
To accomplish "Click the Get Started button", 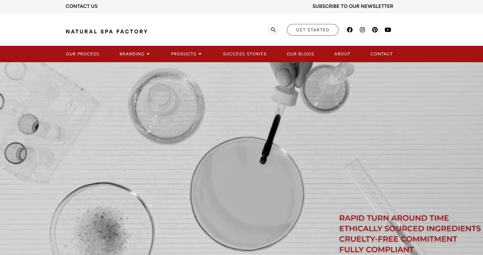I will click(x=313, y=30).
